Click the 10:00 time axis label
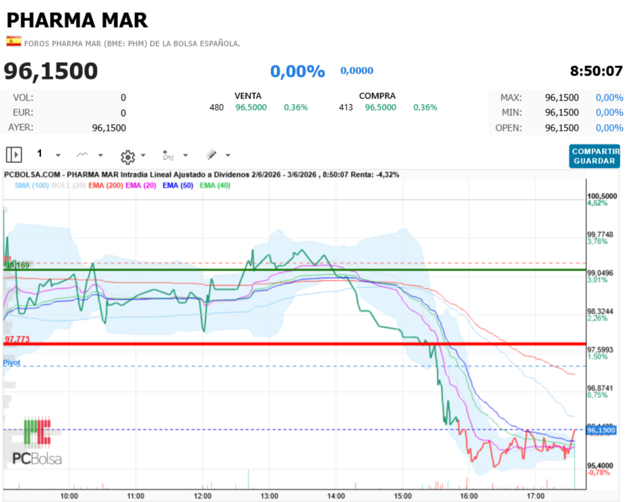 (x=69, y=496)
